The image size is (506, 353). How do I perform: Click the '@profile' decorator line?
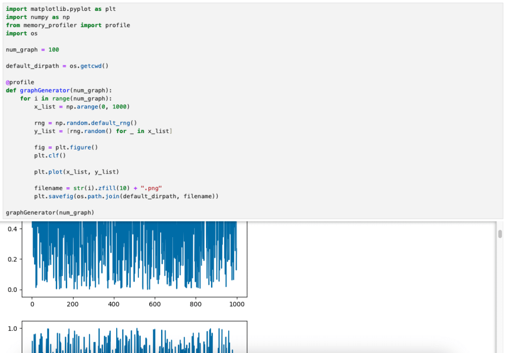coord(20,82)
